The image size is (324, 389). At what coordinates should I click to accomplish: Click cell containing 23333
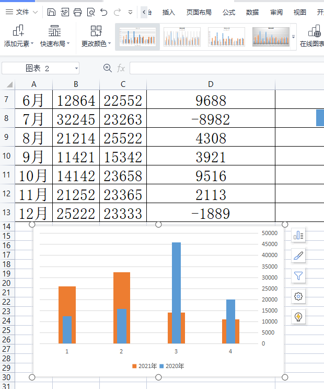[x=123, y=213]
